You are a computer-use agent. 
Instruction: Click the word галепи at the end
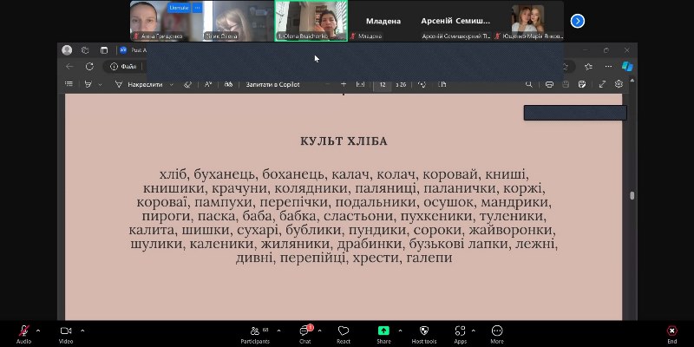click(429, 258)
